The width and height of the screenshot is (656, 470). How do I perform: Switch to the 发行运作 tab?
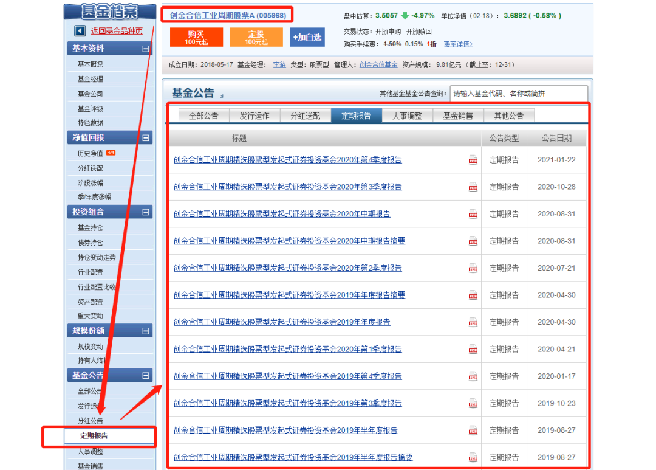pyautogui.click(x=255, y=116)
